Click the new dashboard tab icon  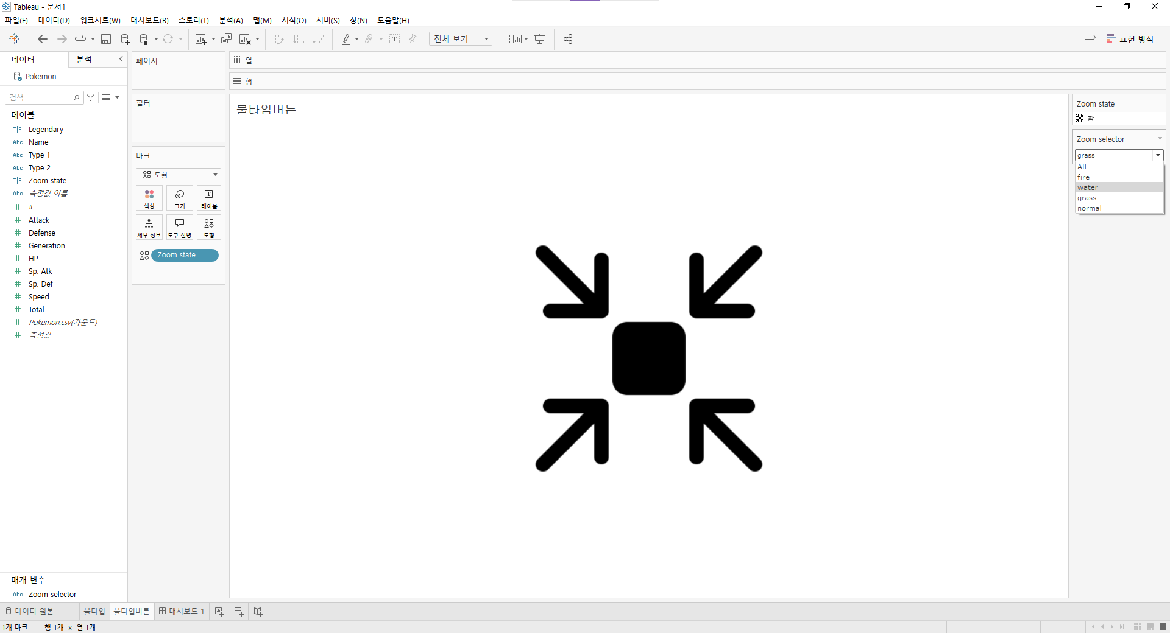coord(239,612)
